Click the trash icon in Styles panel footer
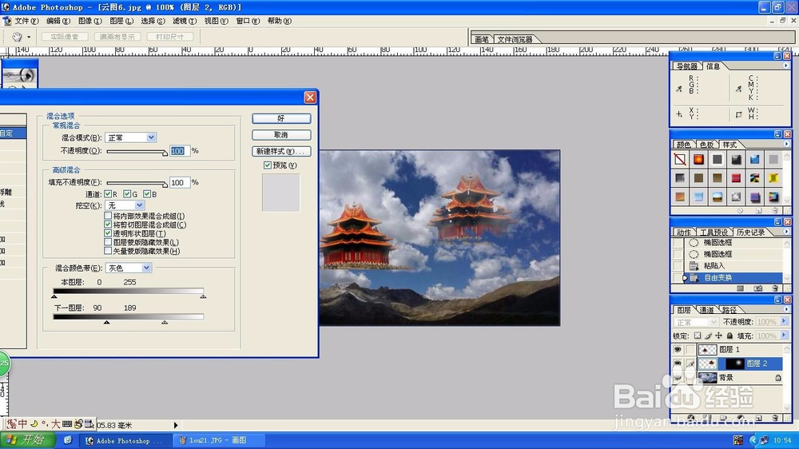799x449 pixels. tap(775, 210)
